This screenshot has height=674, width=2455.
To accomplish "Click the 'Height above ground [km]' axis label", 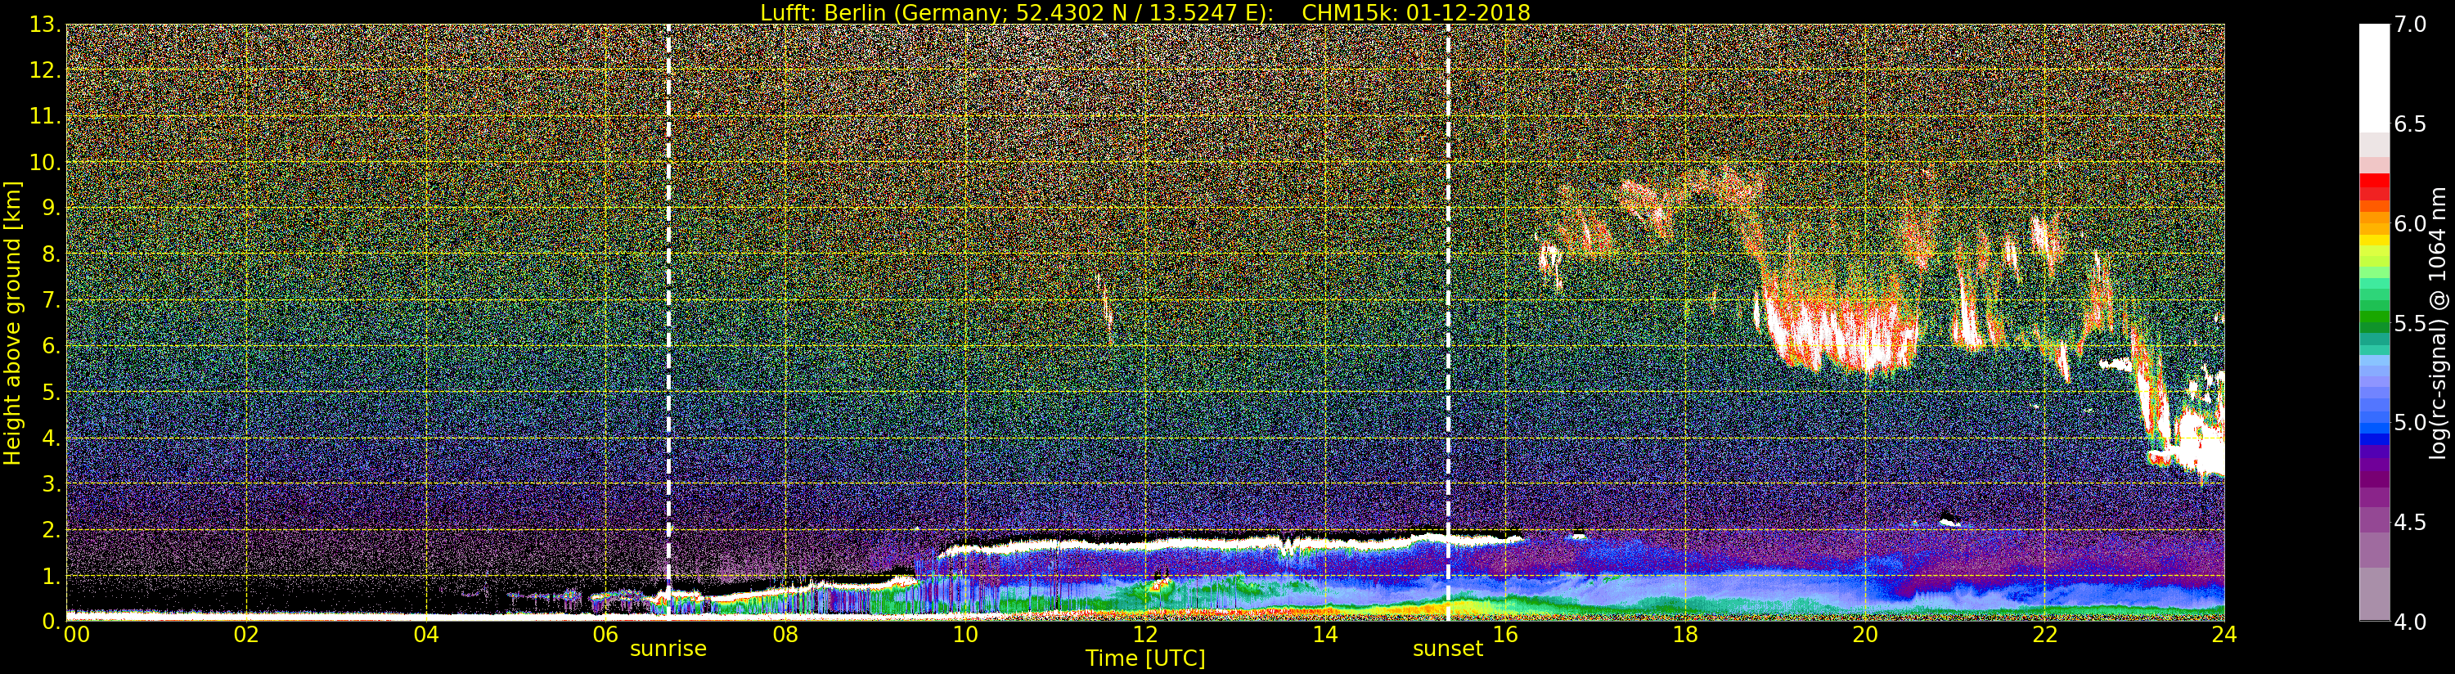I will (x=12, y=323).
